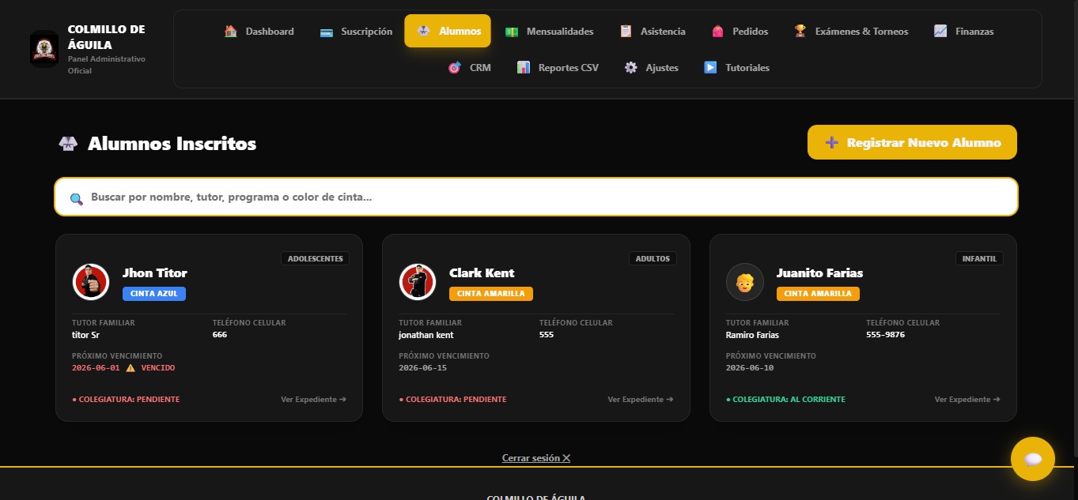Click the Reportes CSV bar chart icon
Viewport: 1078px width, 500px height.
coord(524,68)
